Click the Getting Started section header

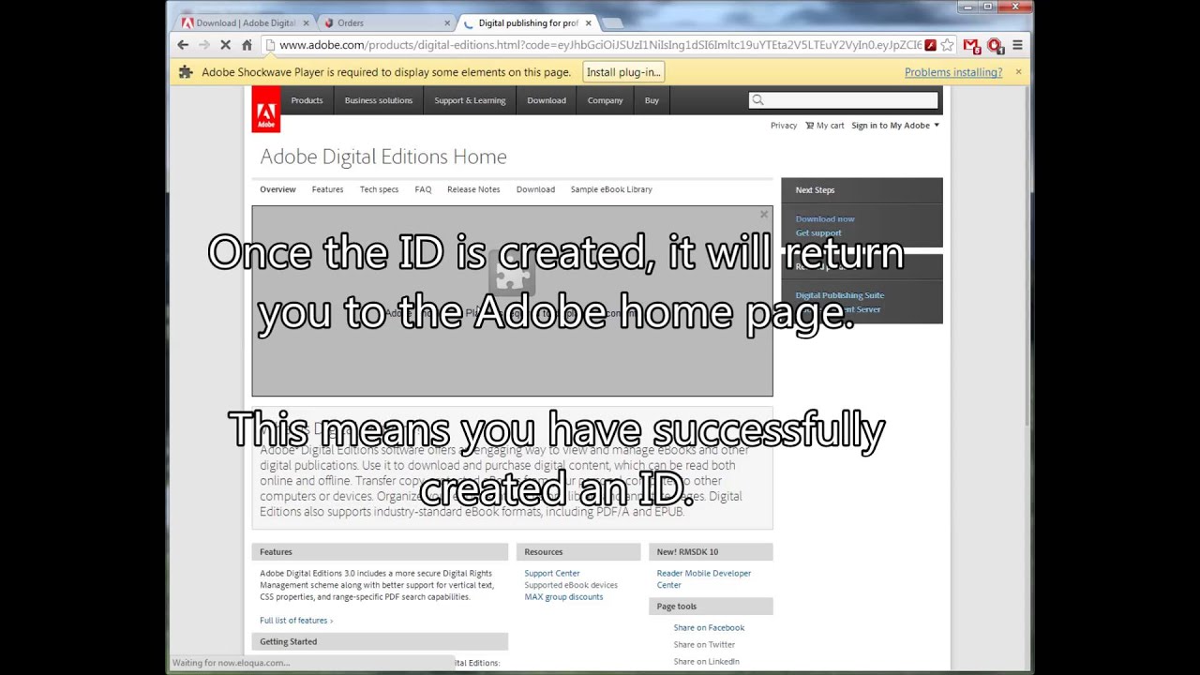coord(380,642)
